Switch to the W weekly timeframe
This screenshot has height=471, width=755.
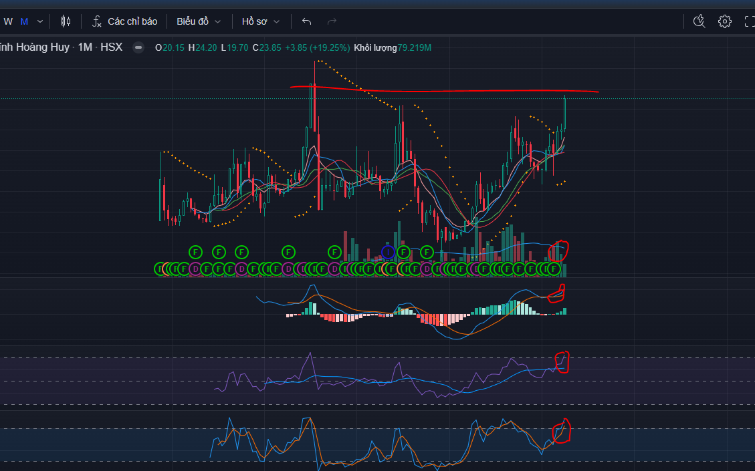pos(8,21)
